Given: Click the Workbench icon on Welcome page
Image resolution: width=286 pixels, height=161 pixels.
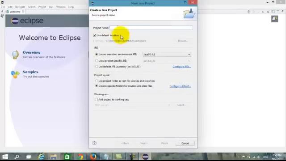Looking at the screenshot, I should 274,19.
